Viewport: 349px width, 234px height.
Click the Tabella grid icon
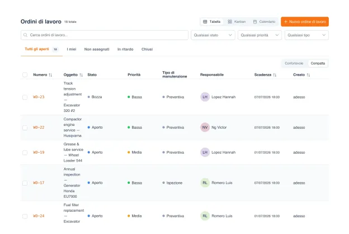click(x=205, y=22)
